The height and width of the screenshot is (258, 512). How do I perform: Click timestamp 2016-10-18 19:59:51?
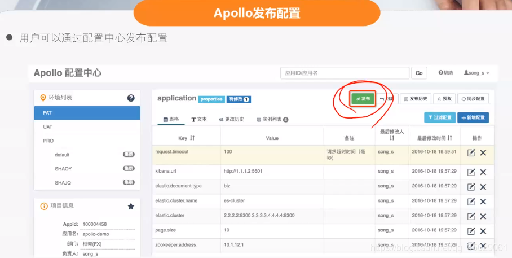pyautogui.click(x=434, y=152)
